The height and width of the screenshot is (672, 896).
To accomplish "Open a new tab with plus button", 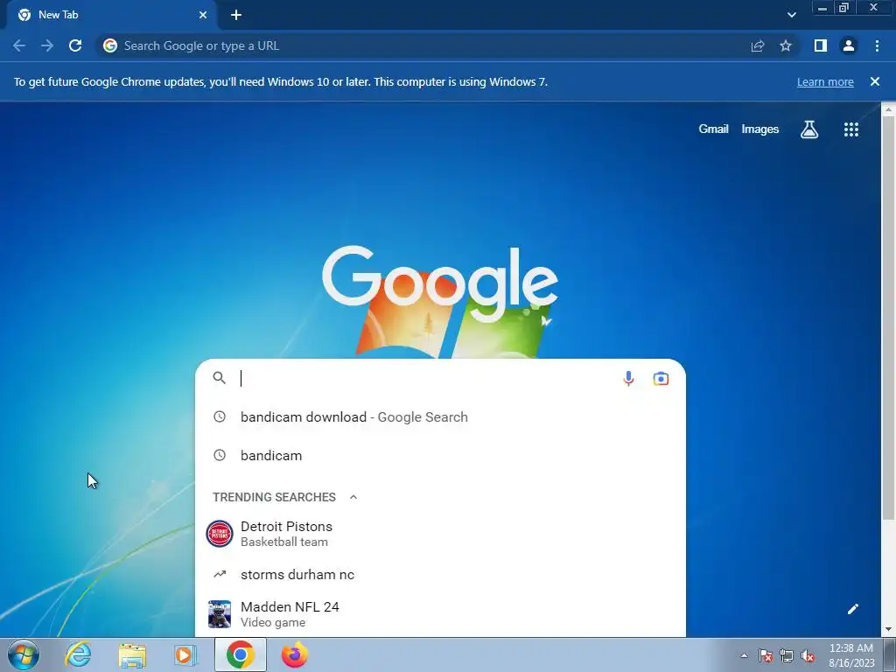I will (236, 15).
